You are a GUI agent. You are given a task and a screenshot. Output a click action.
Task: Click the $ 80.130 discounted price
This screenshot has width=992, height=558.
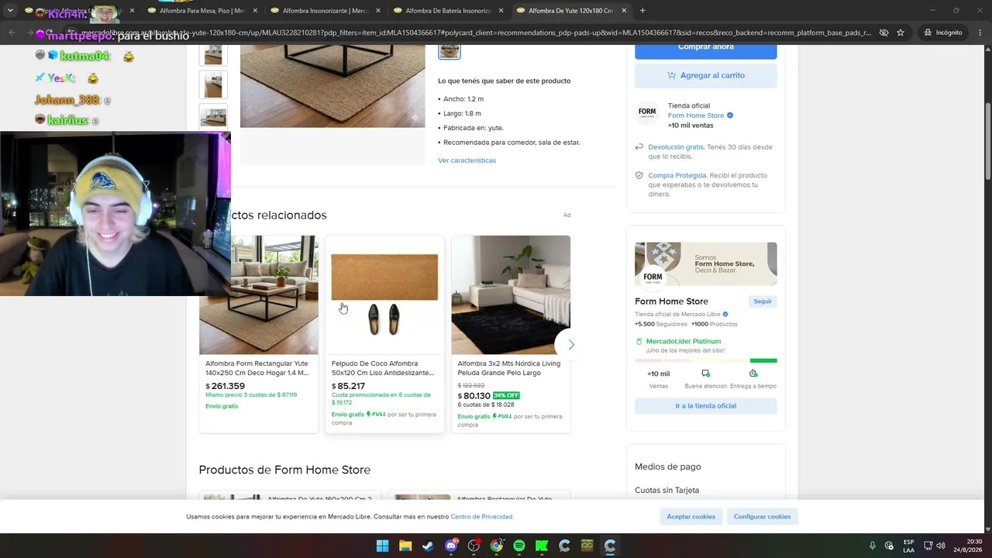(x=474, y=396)
